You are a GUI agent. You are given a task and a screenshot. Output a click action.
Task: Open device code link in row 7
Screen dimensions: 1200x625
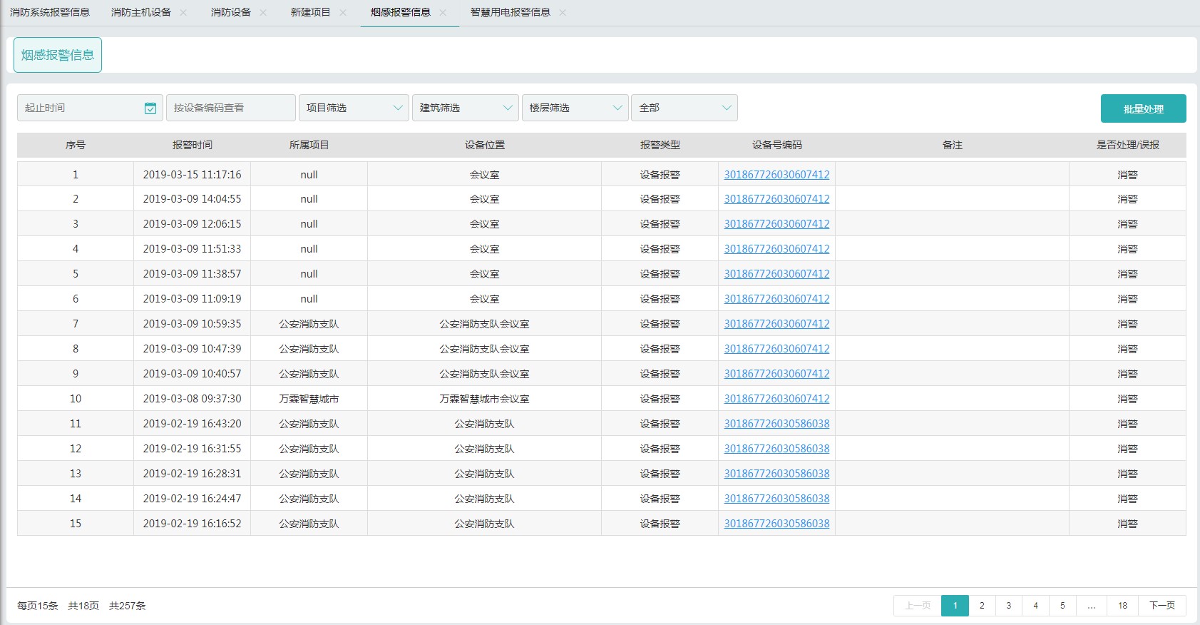(776, 324)
